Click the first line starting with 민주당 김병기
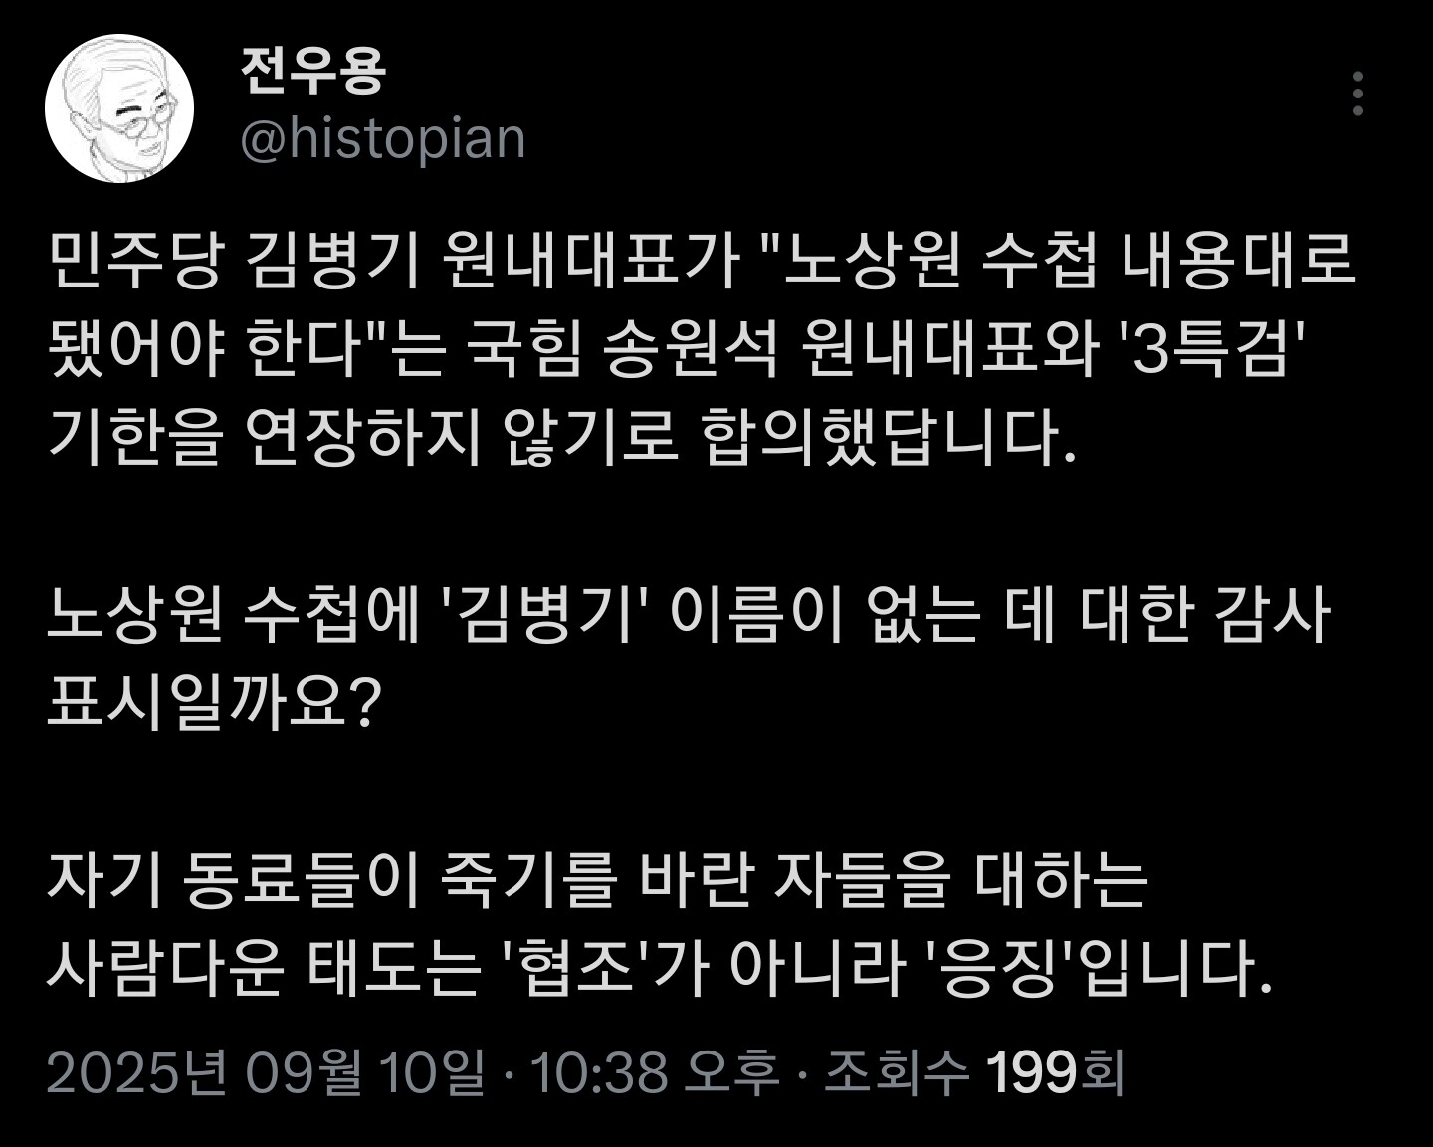The width and height of the screenshot is (1433, 1147). point(702,263)
